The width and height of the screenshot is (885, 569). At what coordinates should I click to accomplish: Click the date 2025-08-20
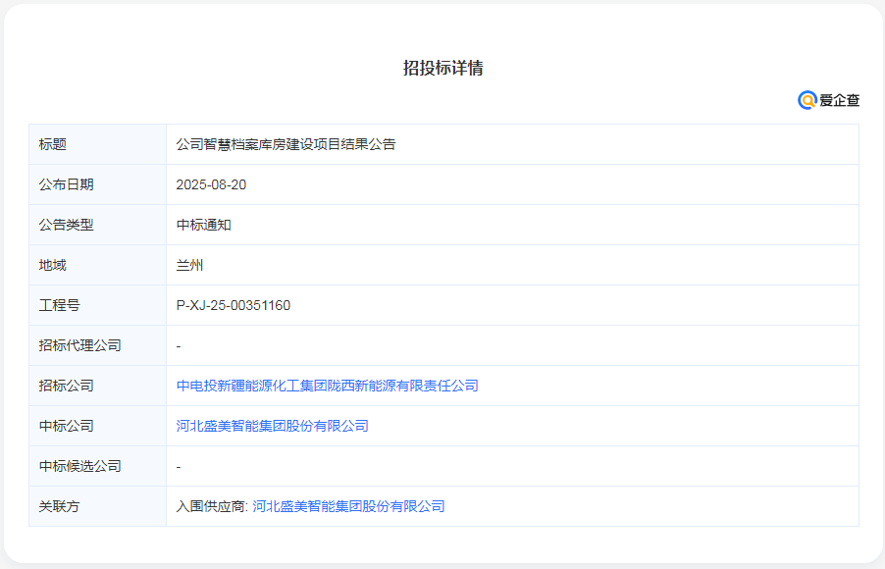(x=212, y=183)
